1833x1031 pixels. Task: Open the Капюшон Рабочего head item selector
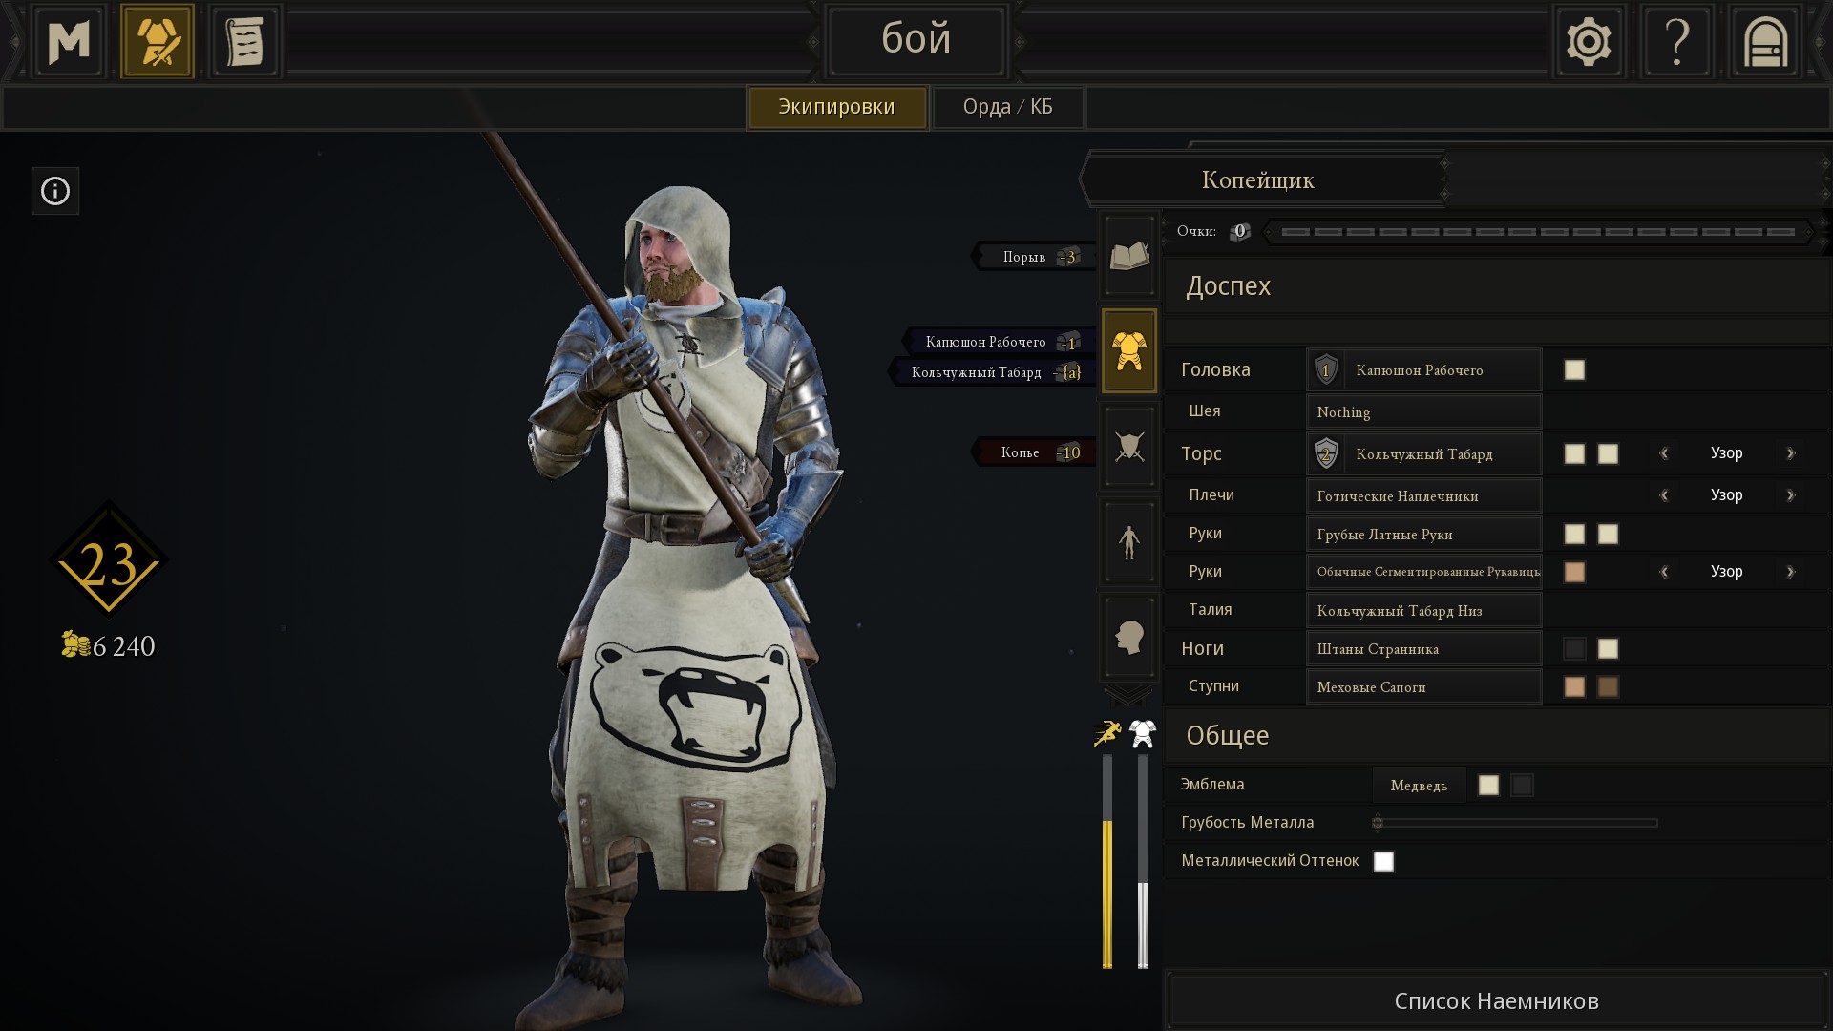(x=1423, y=370)
